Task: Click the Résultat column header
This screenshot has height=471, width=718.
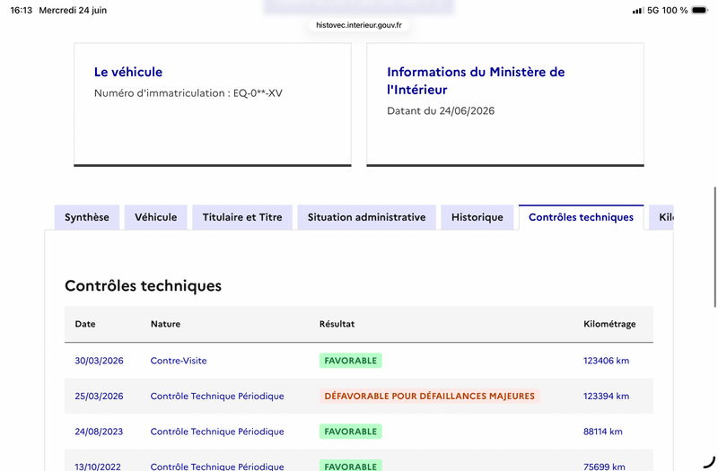Action: 337,324
